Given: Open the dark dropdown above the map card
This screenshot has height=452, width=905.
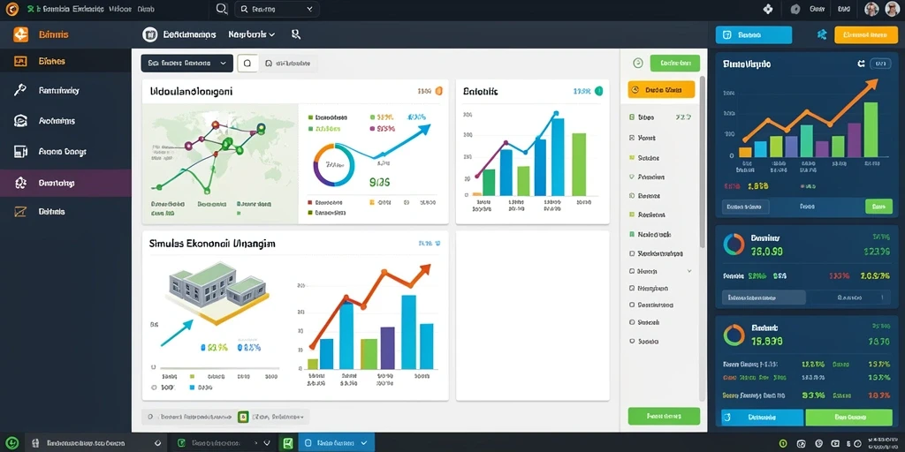Looking at the screenshot, I should click(x=187, y=64).
